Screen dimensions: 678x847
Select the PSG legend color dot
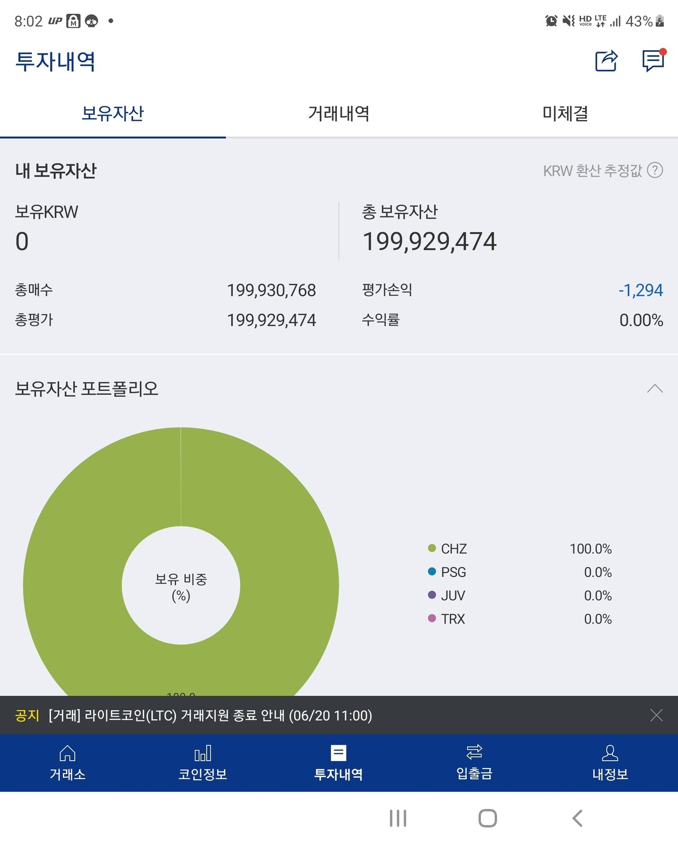click(432, 572)
